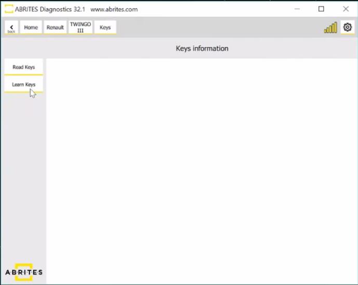
Task: Open the Renault breadcrumb
Action: [x=55, y=28]
